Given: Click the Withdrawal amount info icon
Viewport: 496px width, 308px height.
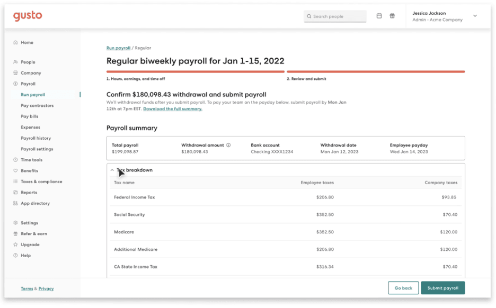Looking at the screenshot, I should point(228,145).
